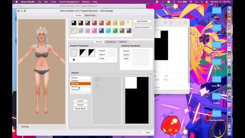Select the blue hair swatch
The height and width of the screenshot is (138, 245).
pos(101,31)
